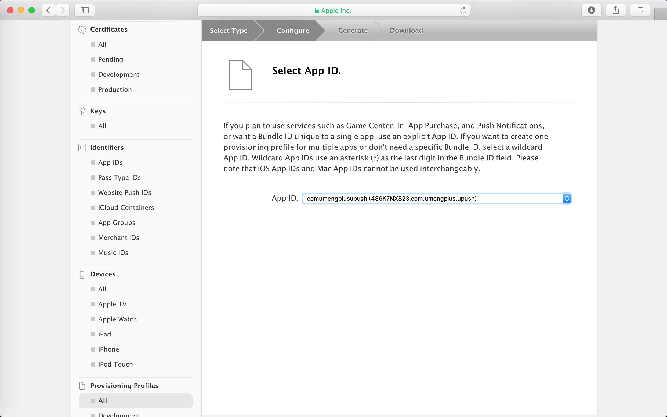
Task: Click the Apple Inc. address bar
Action: point(333,10)
